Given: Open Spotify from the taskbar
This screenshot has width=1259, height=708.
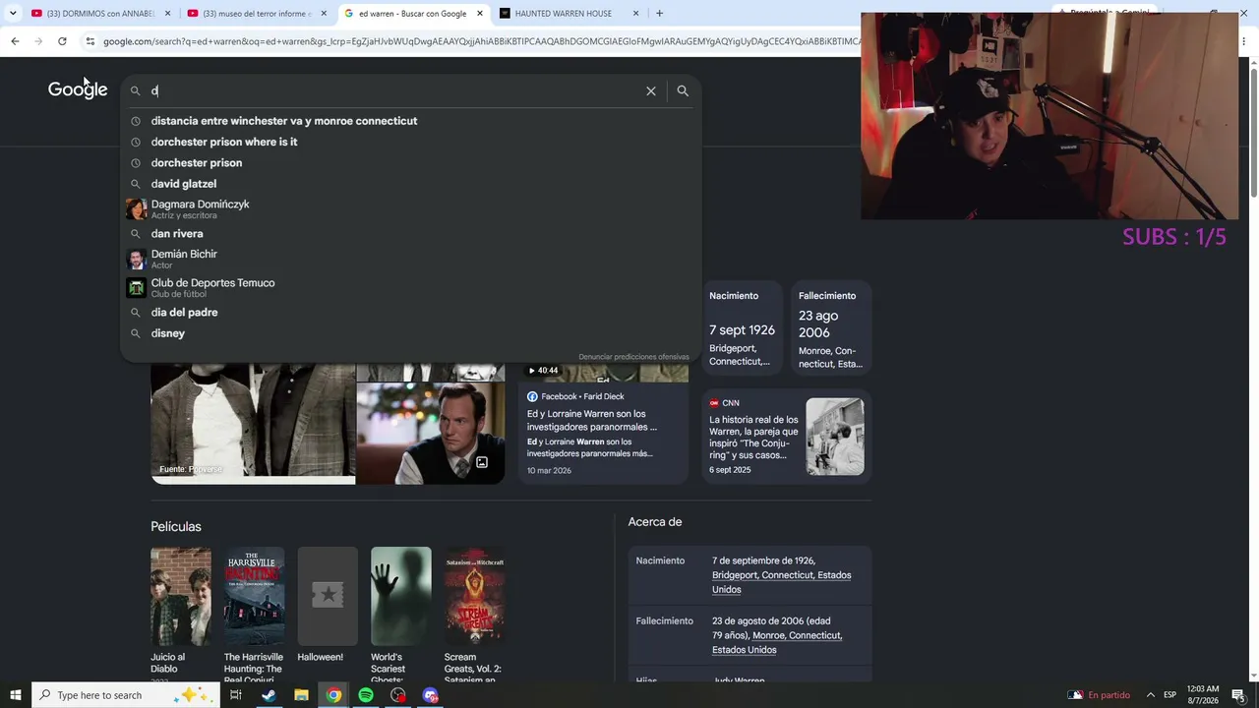Looking at the screenshot, I should 366,695.
